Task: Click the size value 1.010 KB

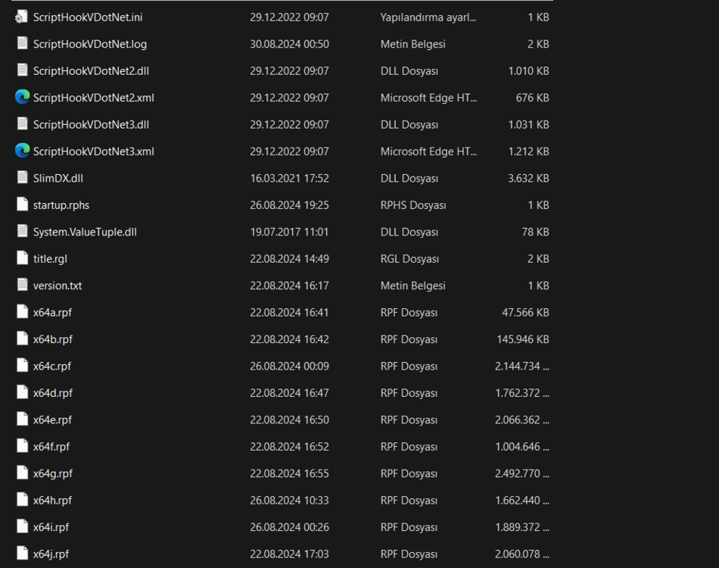Action: [x=529, y=71]
